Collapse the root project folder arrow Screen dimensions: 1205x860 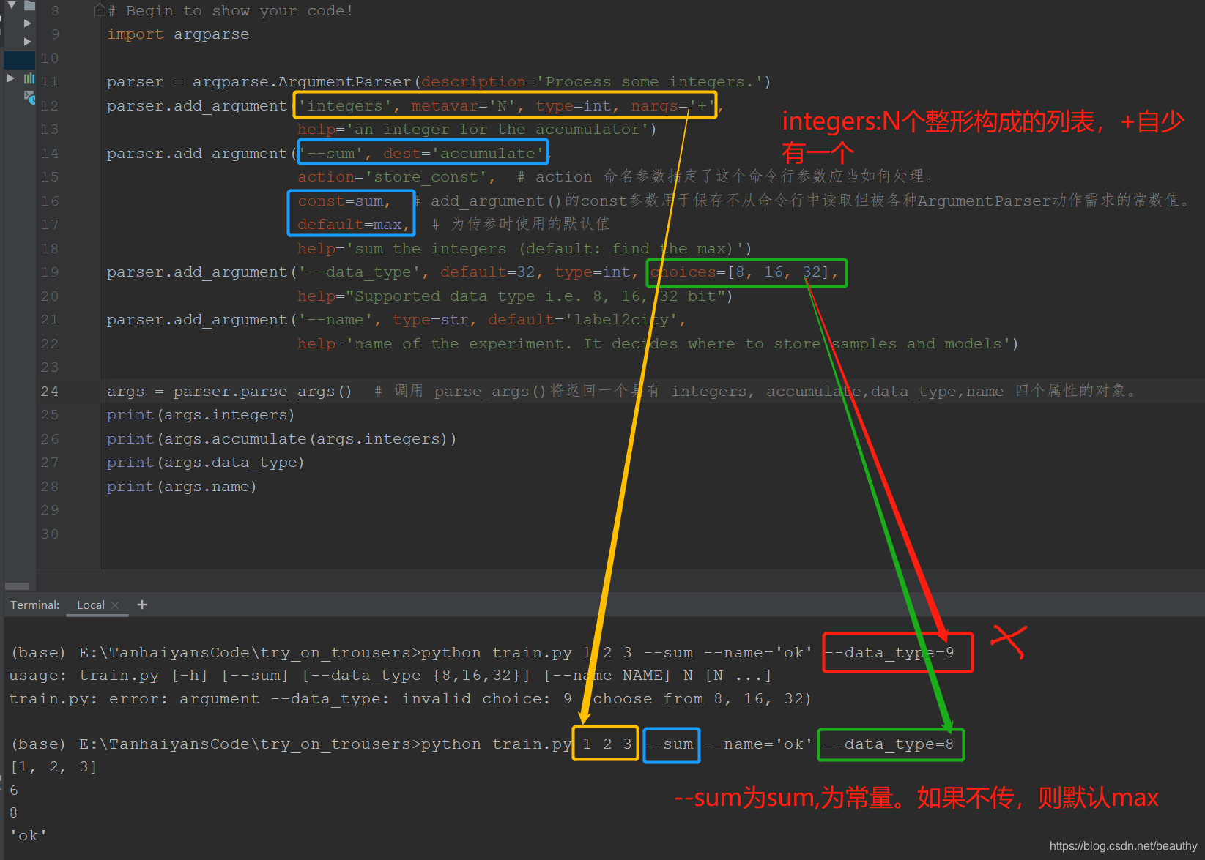click(11, 4)
